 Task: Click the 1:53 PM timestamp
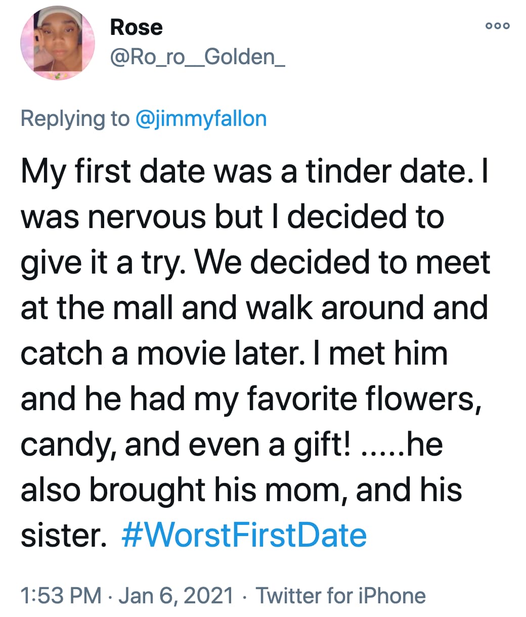(61, 595)
